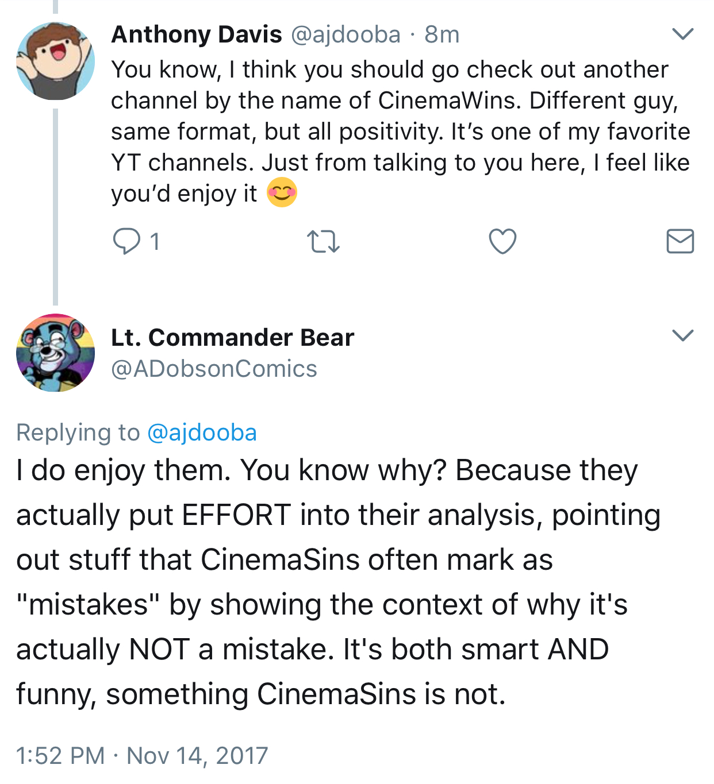714x784 pixels.
Task: Send Anthony Davis's tweet via Direct Message envelope
Action: 680,241
